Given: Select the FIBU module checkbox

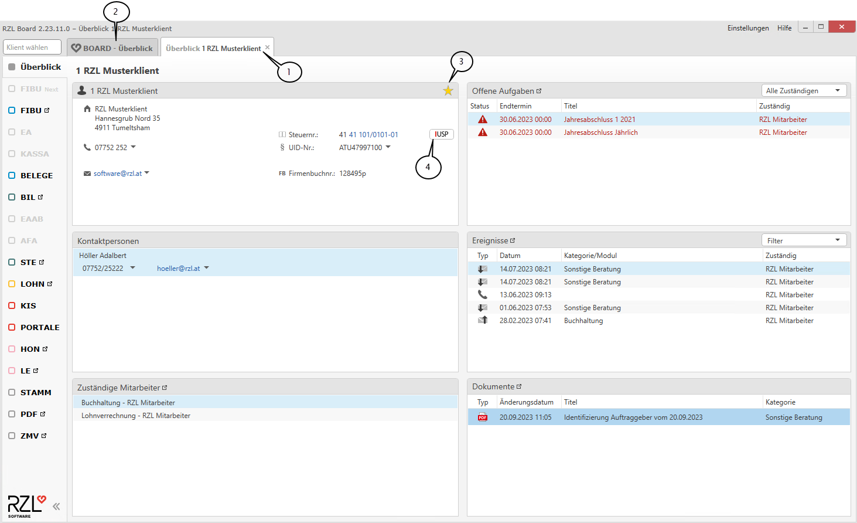Looking at the screenshot, I should 12,110.
